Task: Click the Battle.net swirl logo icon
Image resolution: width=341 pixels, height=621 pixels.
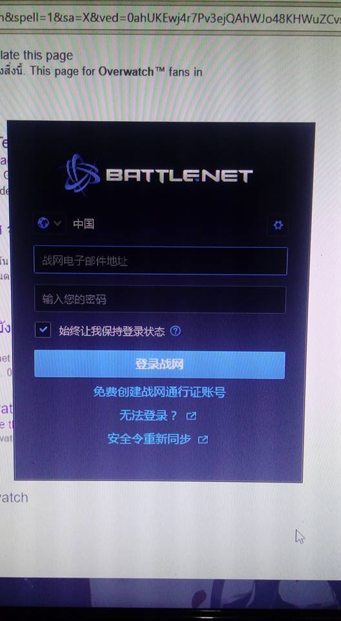Action: (x=82, y=174)
